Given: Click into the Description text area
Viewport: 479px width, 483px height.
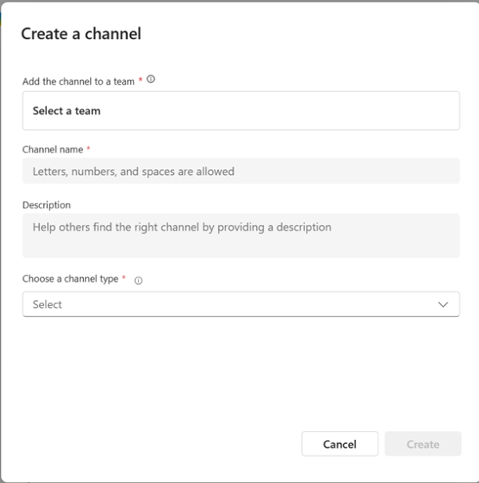Looking at the screenshot, I should click(241, 236).
